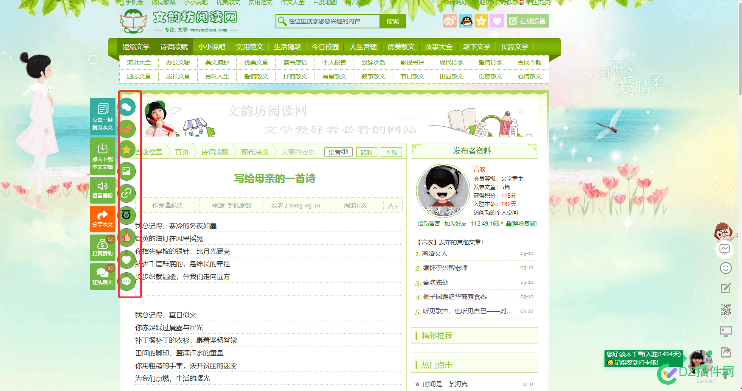The height and width of the screenshot is (391, 742).
Task: Click the publisher avatar thumbnail of 言农
Action: tap(443, 191)
